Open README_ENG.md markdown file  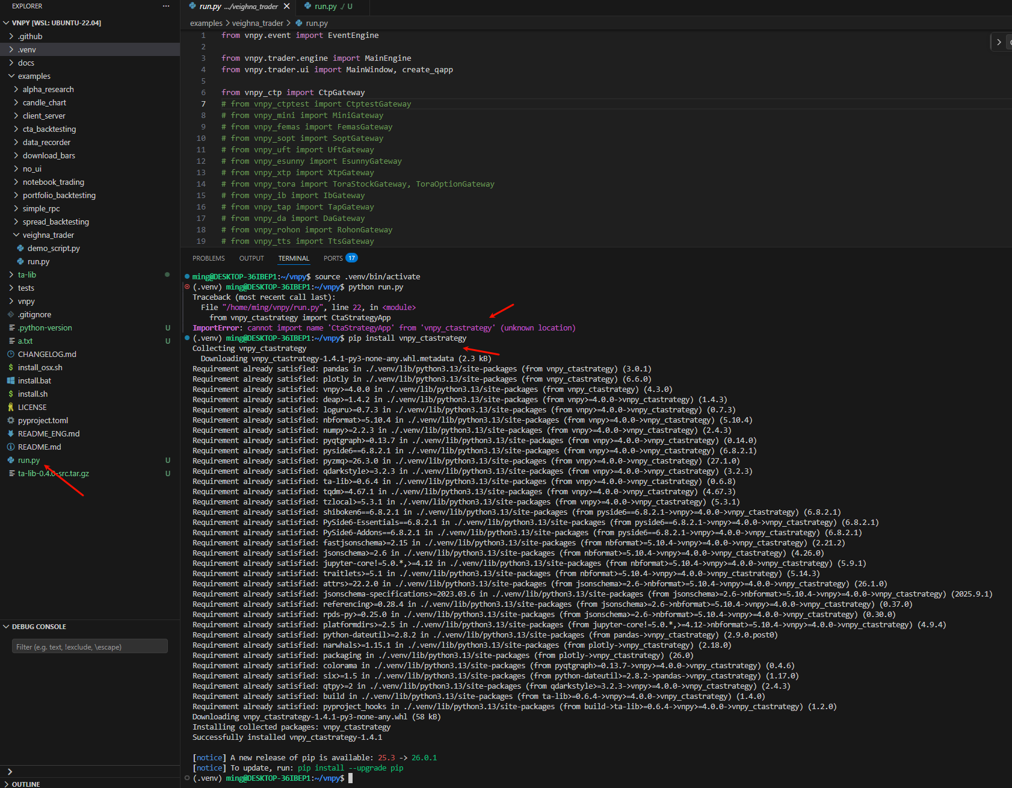tap(48, 433)
